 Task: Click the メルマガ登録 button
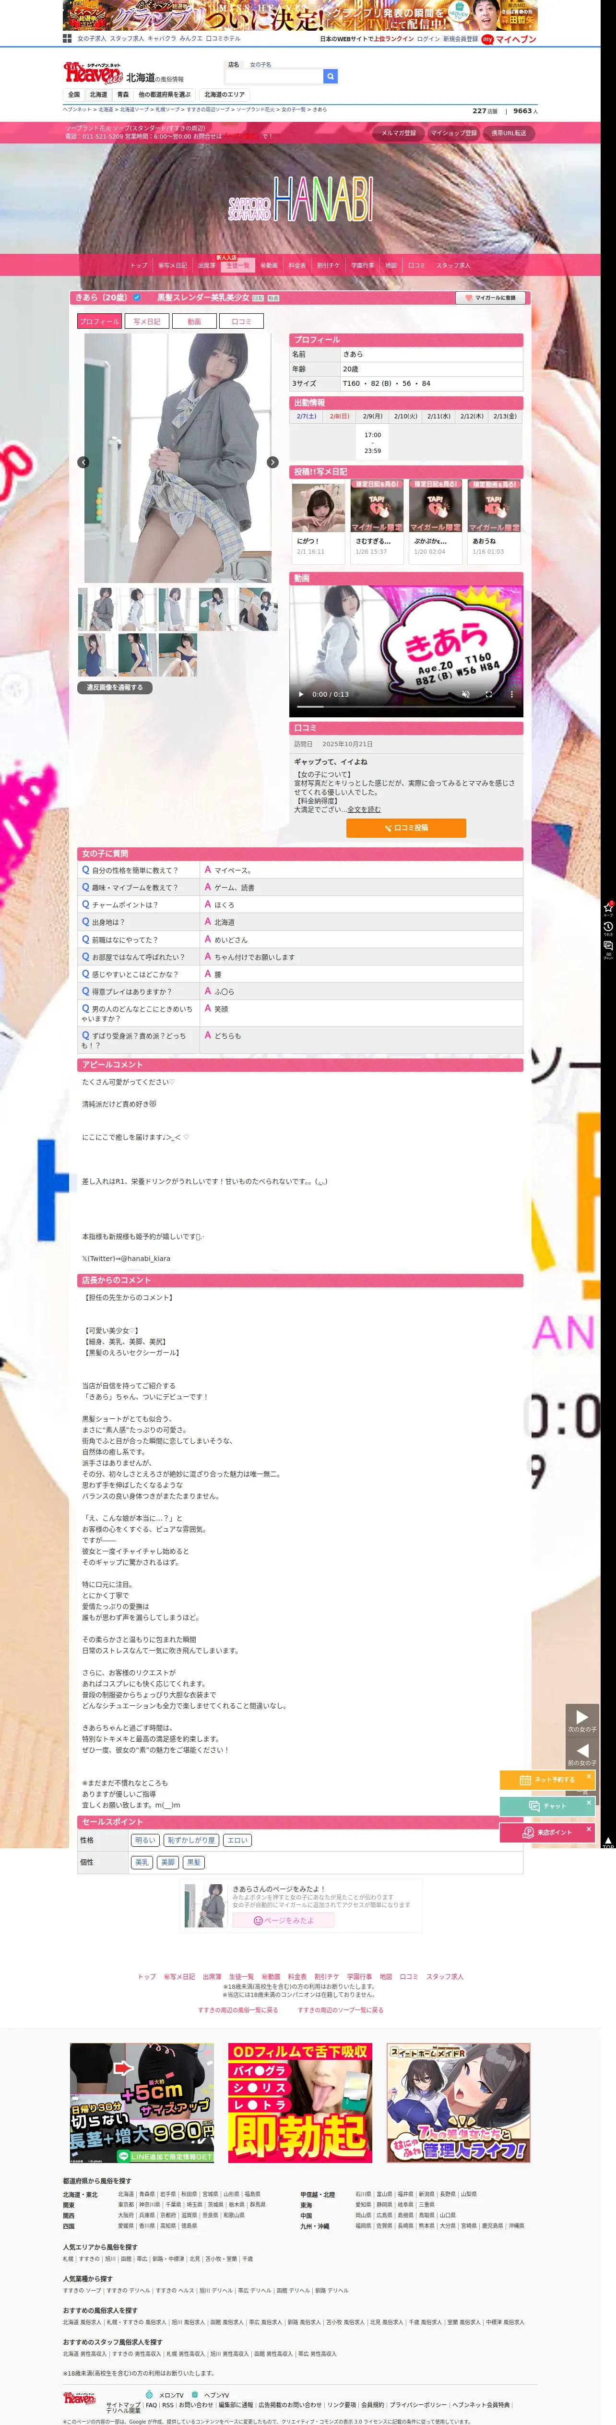(x=398, y=133)
